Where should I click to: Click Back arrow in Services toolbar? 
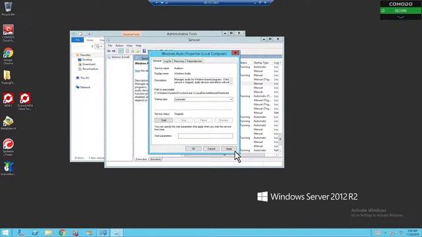point(109,51)
